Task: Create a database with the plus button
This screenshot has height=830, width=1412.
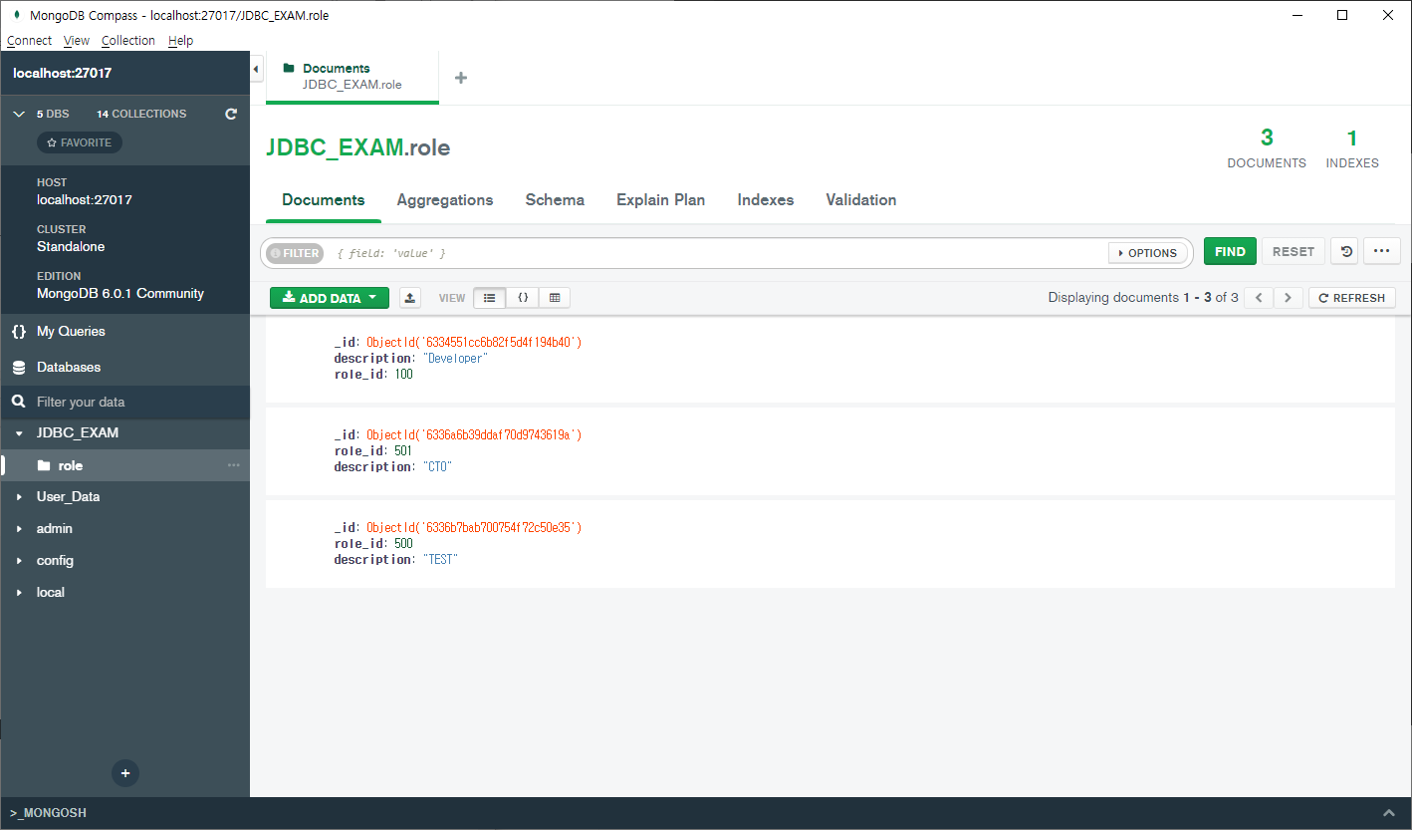Action: point(125,773)
